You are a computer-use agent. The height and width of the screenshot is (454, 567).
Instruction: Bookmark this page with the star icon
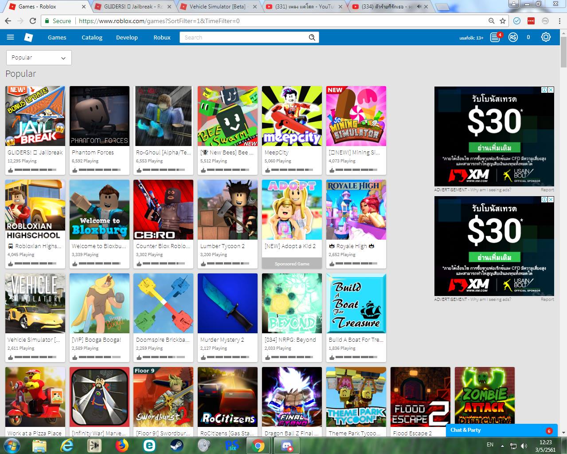(503, 21)
